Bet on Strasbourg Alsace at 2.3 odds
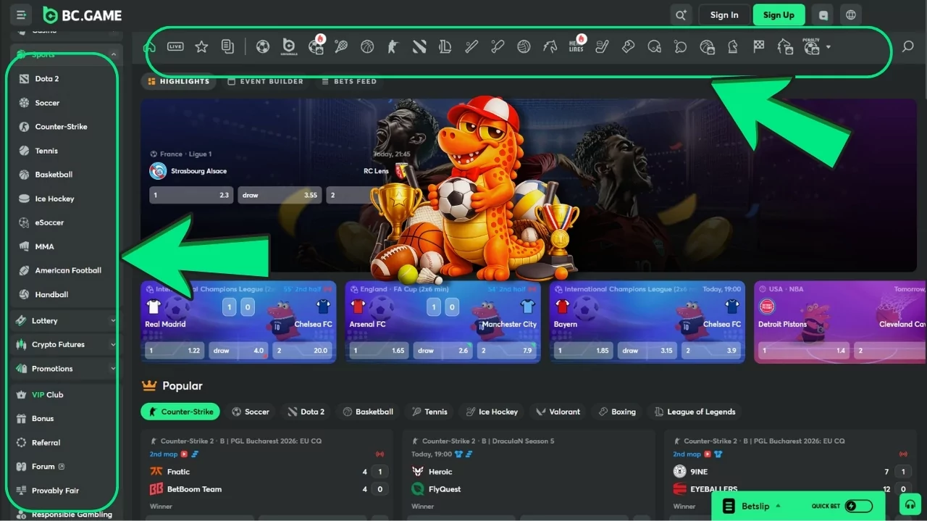 point(191,195)
